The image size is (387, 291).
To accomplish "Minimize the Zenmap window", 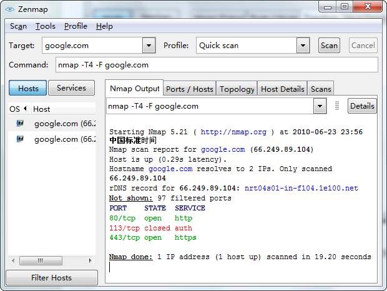I will pos(328,7).
